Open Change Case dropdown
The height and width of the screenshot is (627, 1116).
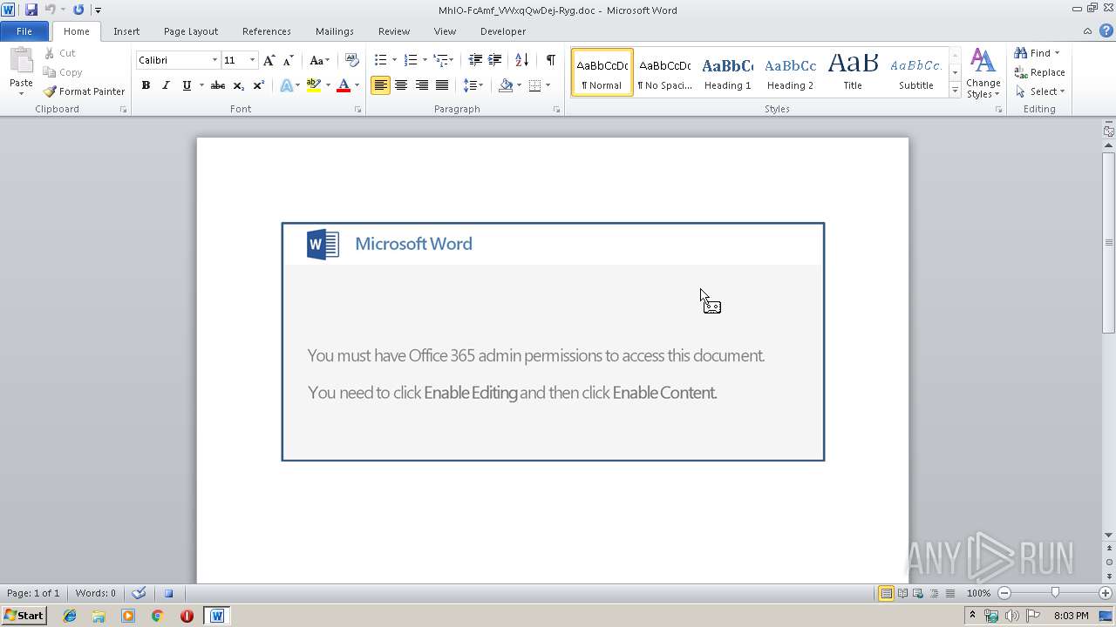pos(319,60)
